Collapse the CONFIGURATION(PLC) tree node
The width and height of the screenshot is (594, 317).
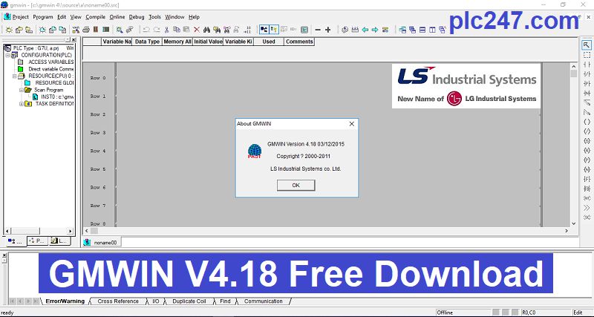(x=7, y=55)
